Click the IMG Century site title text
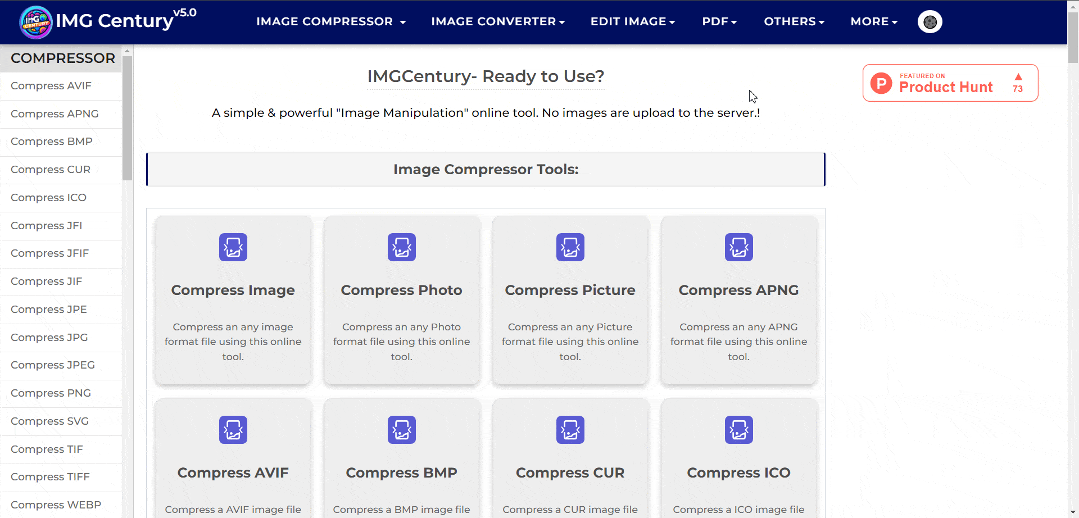This screenshot has height=518, width=1079. 115,21
